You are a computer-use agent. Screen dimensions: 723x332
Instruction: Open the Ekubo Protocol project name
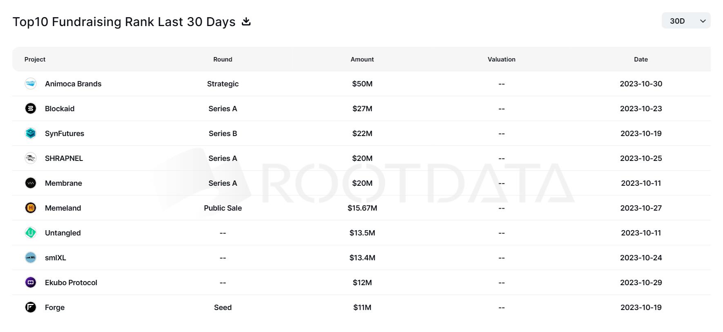click(x=71, y=282)
